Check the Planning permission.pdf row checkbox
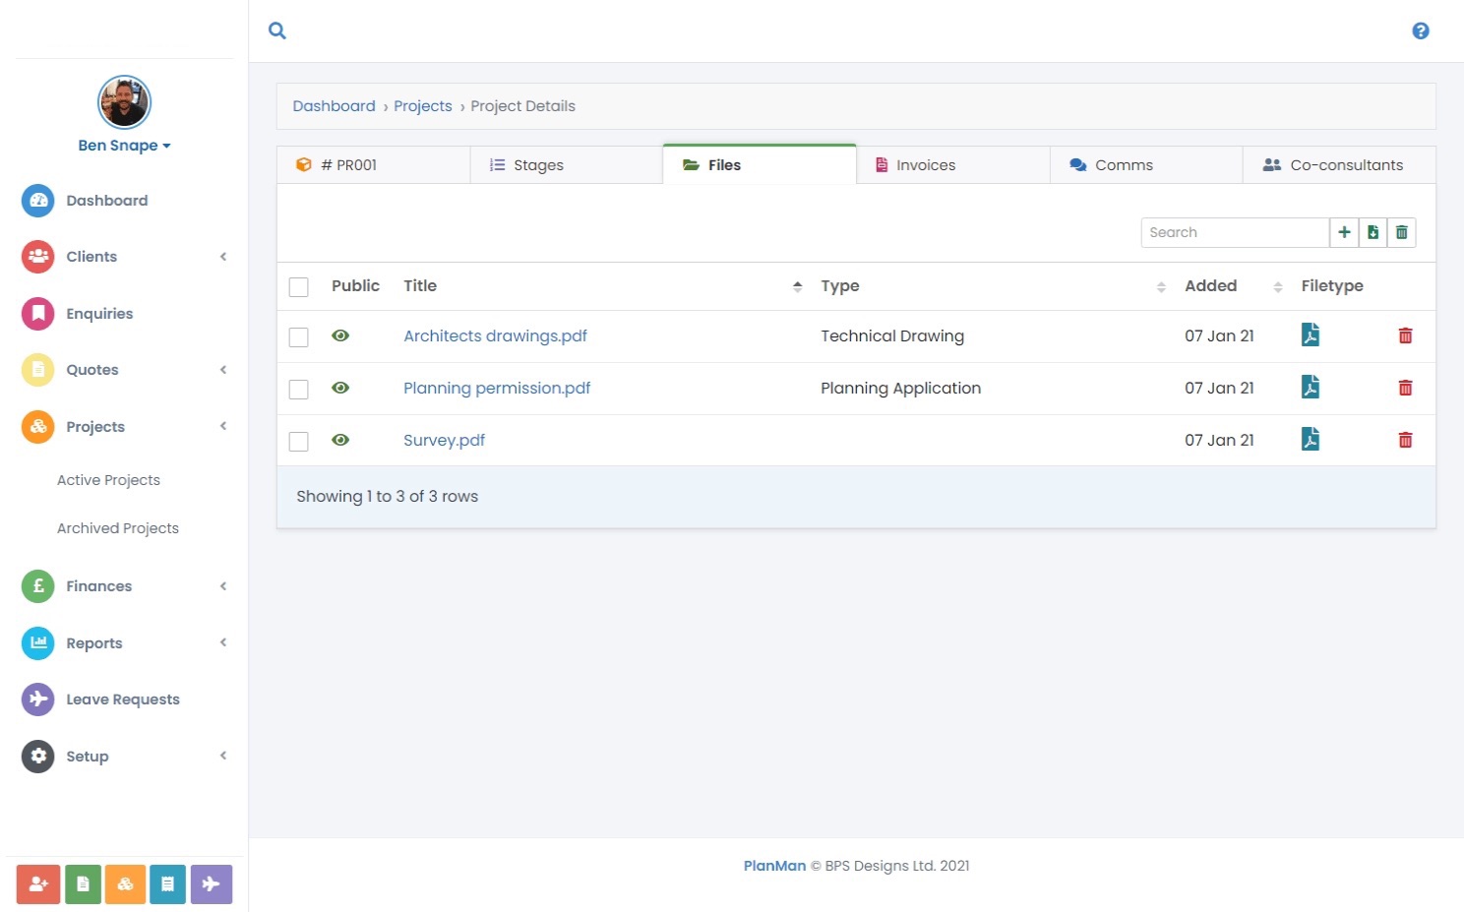The width and height of the screenshot is (1464, 912). [298, 388]
